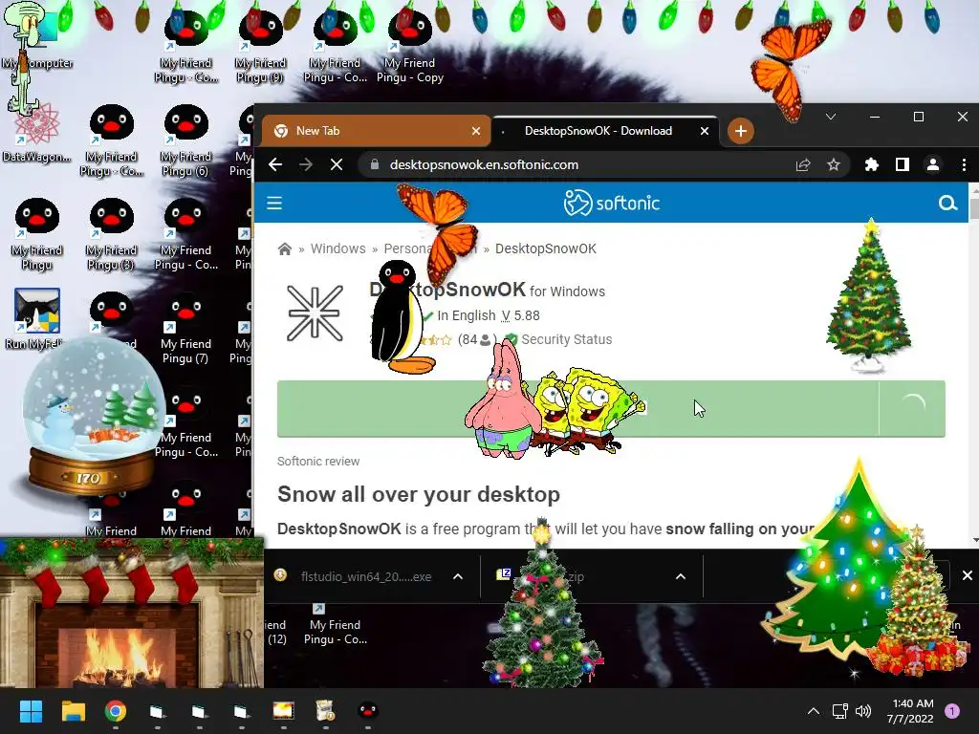Viewport: 979px width, 734px height.
Task: Select My Friend Pingu (3) desktop icon
Action: (111, 234)
